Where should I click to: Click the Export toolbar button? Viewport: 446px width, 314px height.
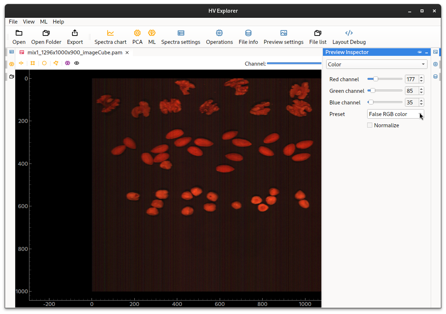click(75, 37)
